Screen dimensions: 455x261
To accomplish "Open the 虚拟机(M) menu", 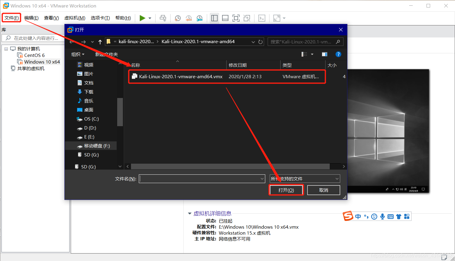I will coord(75,18).
